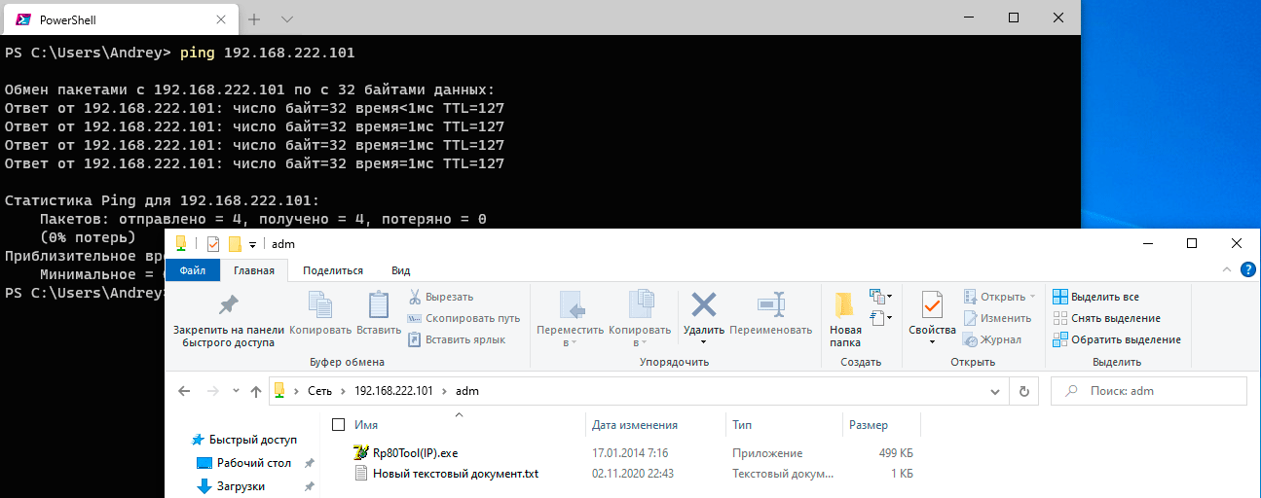The image size is (1261, 498).
Task: Refresh the adm folder view
Action: click(x=1023, y=391)
